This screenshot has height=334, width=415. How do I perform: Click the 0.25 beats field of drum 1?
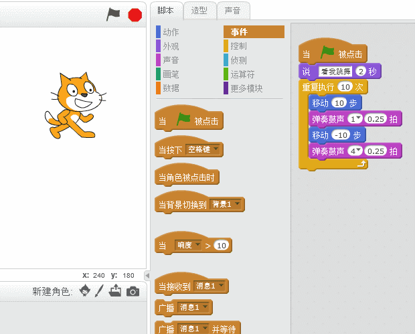(376, 119)
